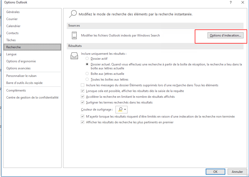249x177 pixels.
Task: Enable including Éléments supprimés messages checkbox
Action: pos(83,85)
